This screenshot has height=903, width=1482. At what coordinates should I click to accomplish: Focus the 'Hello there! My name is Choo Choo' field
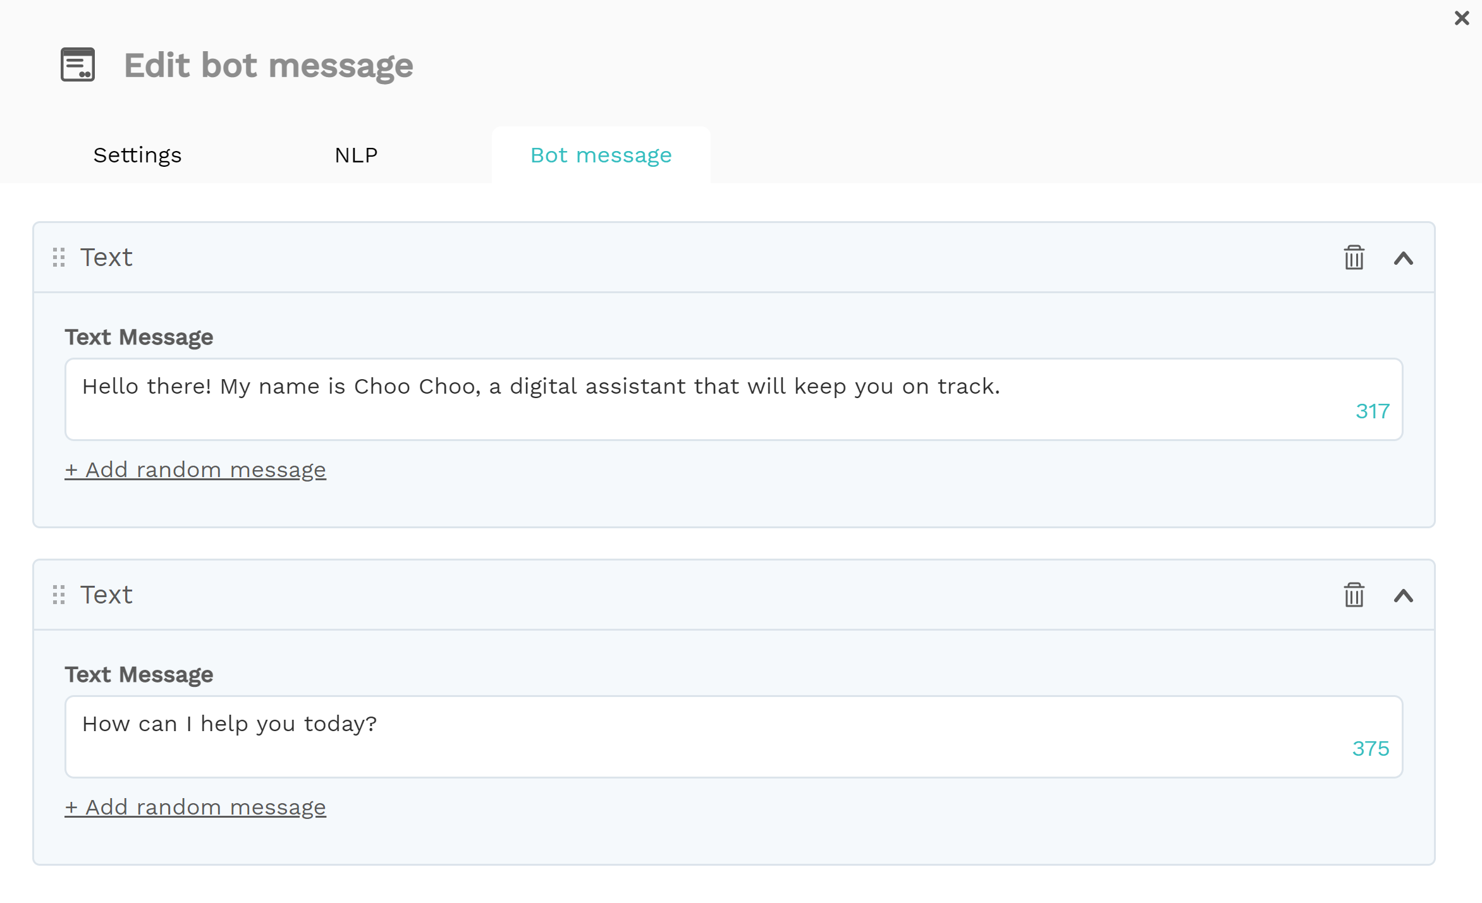click(x=733, y=399)
